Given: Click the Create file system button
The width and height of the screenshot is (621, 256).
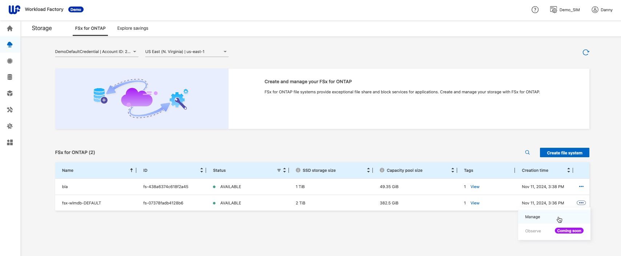Looking at the screenshot, I should tap(564, 153).
